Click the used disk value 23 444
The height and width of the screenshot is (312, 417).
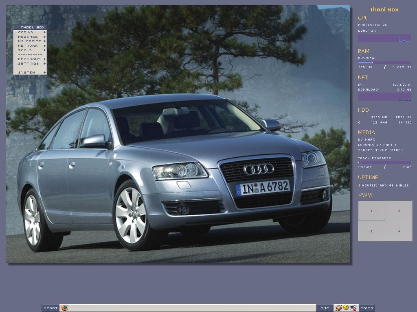(x=380, y=123)
